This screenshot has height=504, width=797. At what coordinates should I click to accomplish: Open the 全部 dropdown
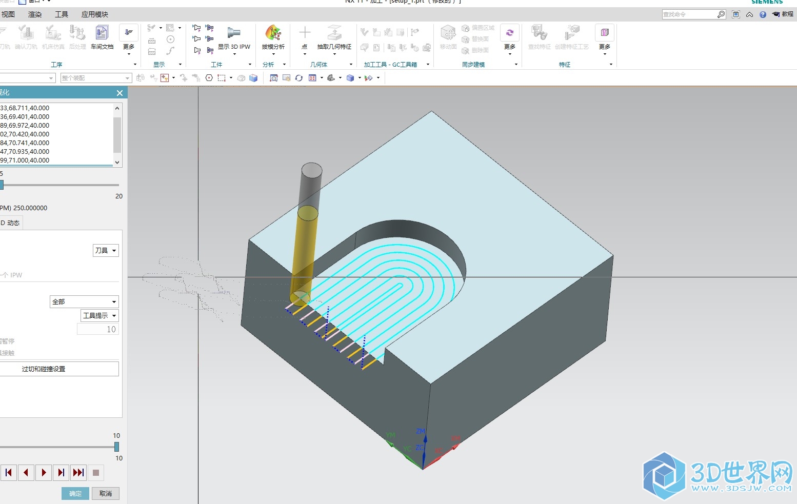coord(85,301)
